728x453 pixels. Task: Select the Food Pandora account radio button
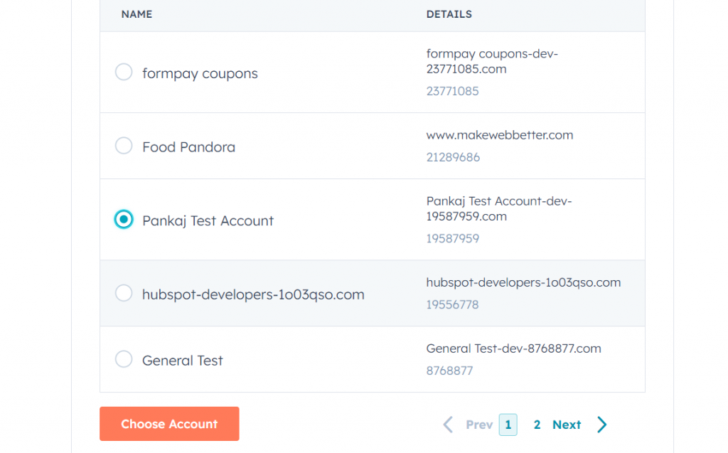point(124,145)
